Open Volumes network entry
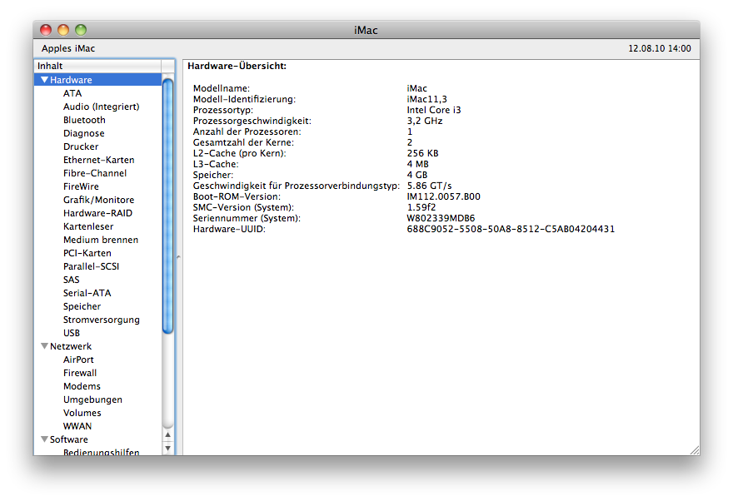The width and height of the screenshot is (733, 501). pos(82,413)
